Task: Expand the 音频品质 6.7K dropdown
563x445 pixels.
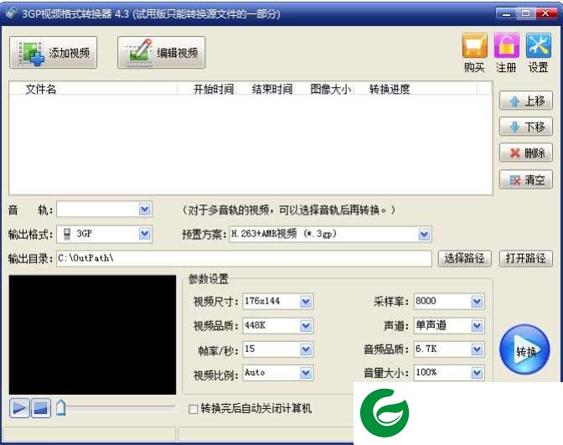Action: [x=477, y=349]
